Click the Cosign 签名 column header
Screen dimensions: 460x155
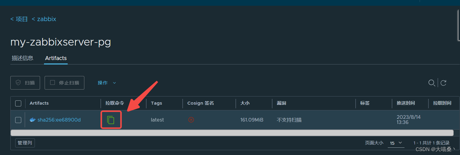point(201,103)
